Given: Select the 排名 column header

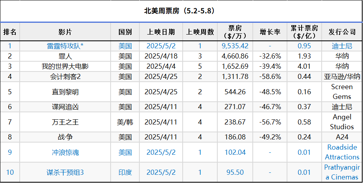Looking at the screenshot, I should pos(10,32).
